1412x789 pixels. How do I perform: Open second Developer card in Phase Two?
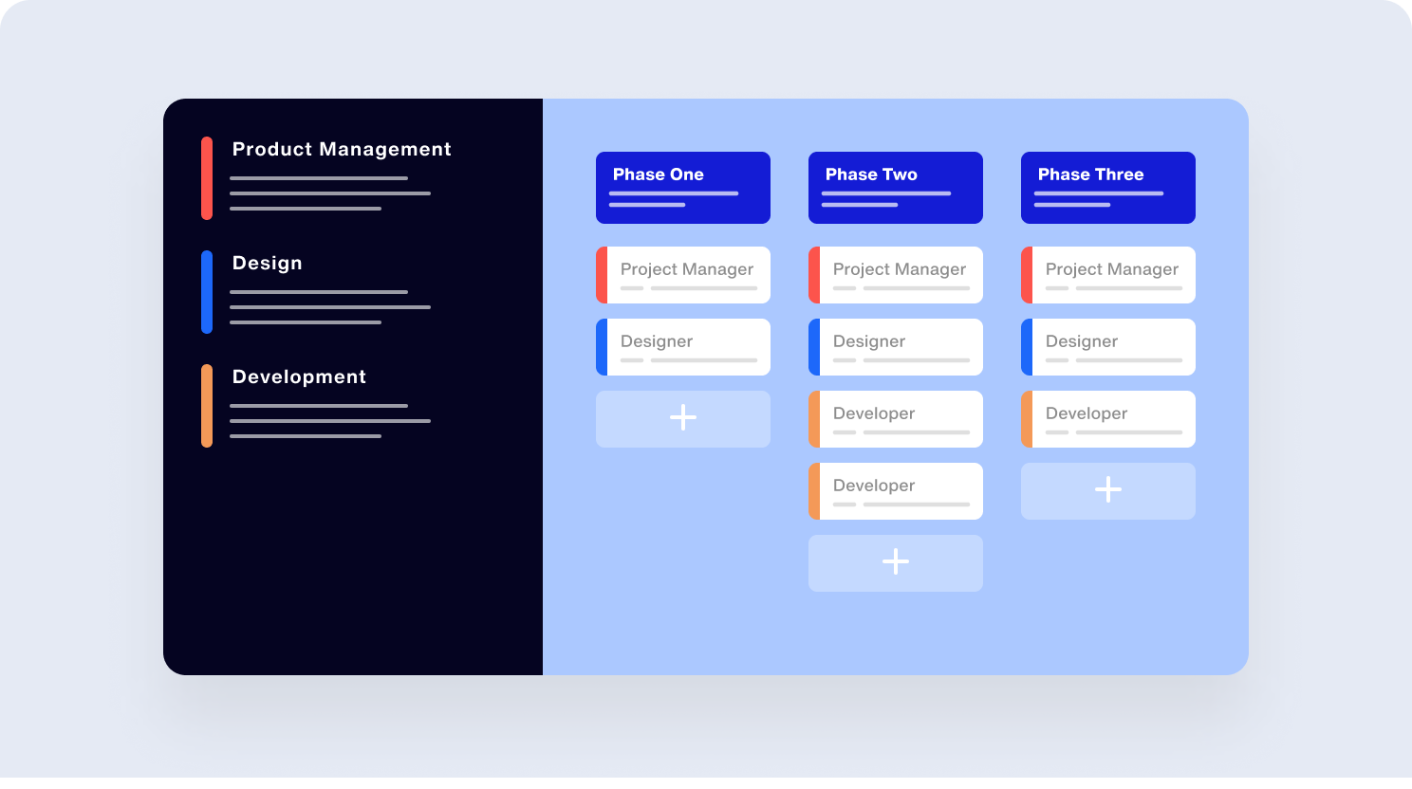[x=896, y=491]
